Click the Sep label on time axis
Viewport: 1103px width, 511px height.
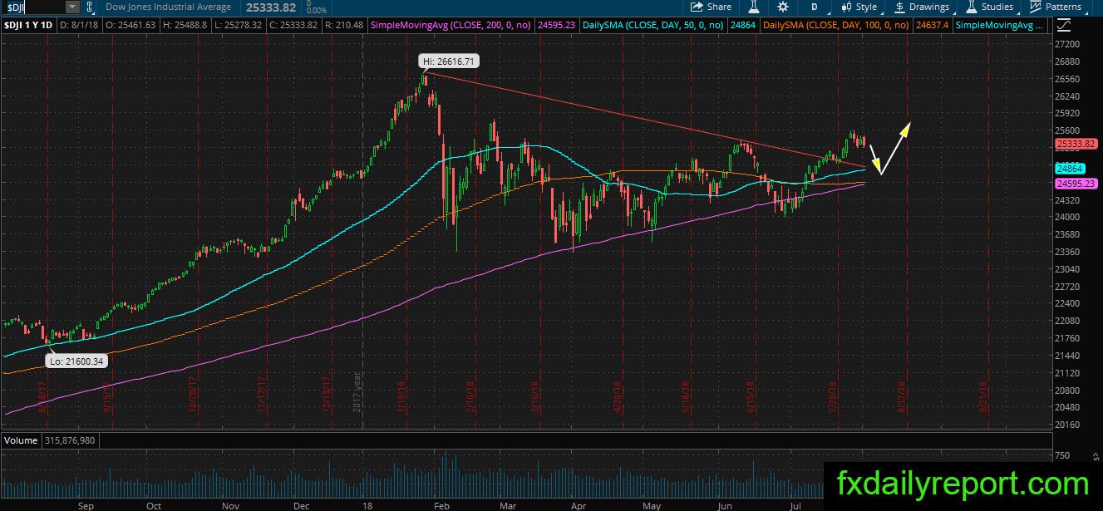pos(85,504)
